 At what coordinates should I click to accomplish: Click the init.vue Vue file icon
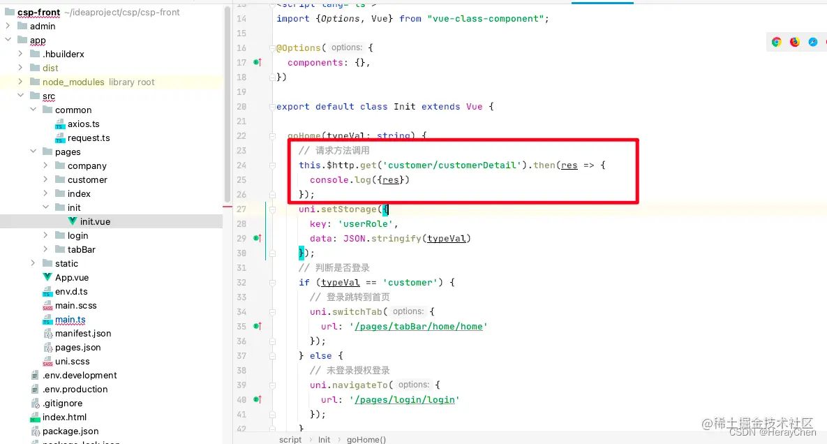coord(73,221)
